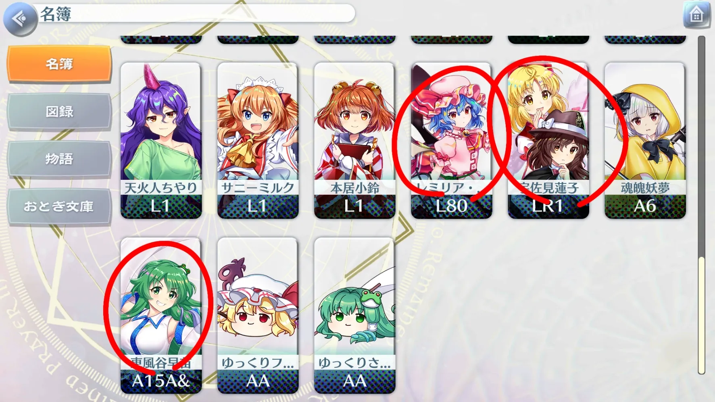Screen dimensions: 715x402
Task: Tap the partially visible top-left card
Action: (x=161, y=40)
